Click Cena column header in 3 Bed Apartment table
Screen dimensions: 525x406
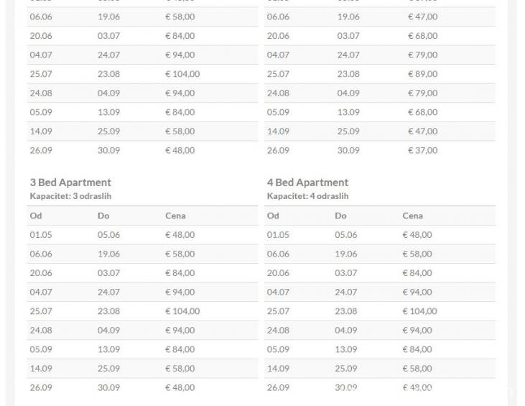(175, 216)
